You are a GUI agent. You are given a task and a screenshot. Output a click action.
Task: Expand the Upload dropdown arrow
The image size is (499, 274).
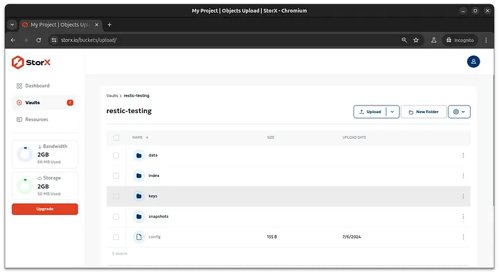(392, 112)
